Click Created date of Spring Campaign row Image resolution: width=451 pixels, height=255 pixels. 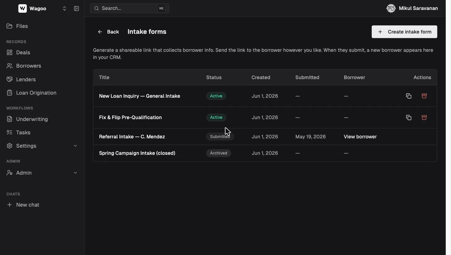click(x=265, y=153)
